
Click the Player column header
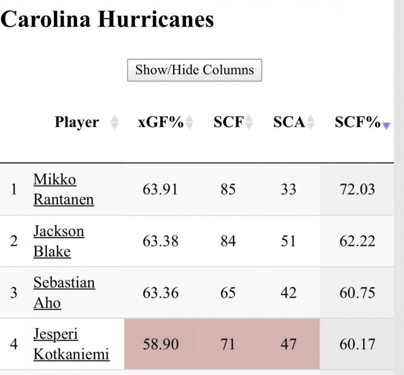[76, 122]
